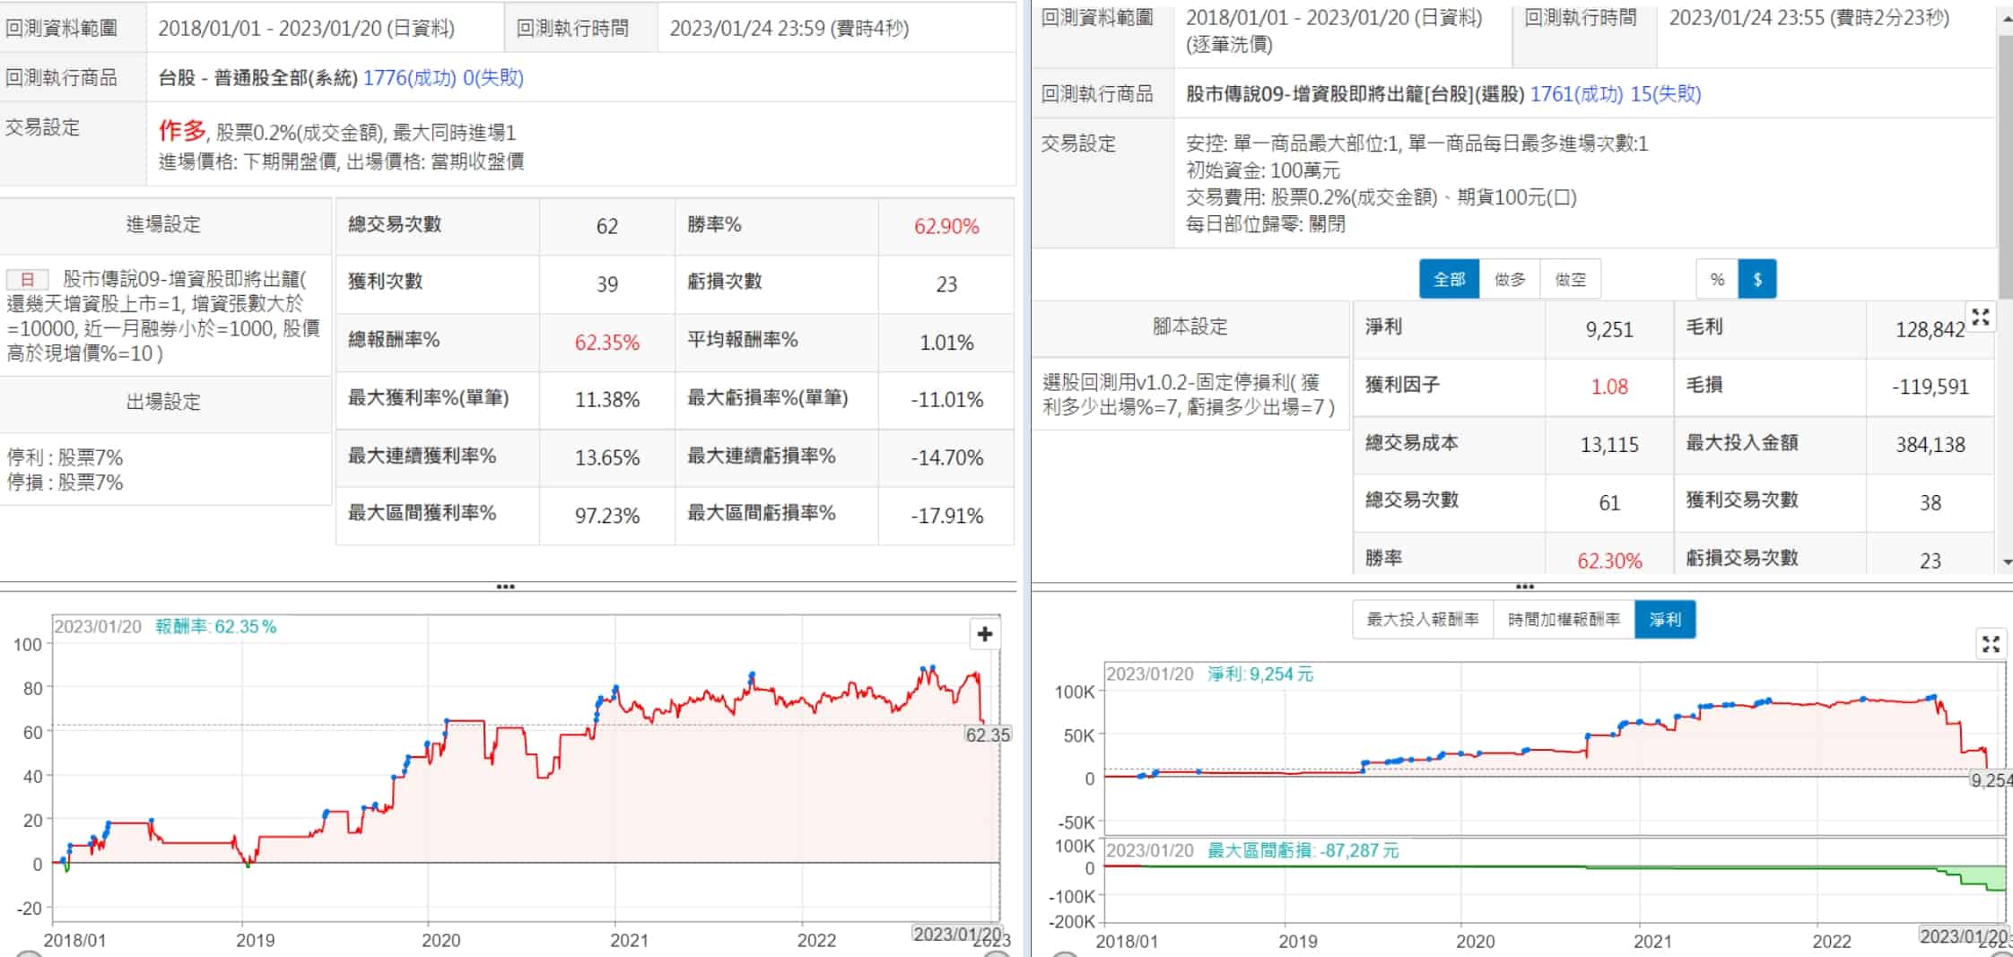Click the right panel's three-dot splitter handle
The image size is (2013, 957).
(1524, 587)
